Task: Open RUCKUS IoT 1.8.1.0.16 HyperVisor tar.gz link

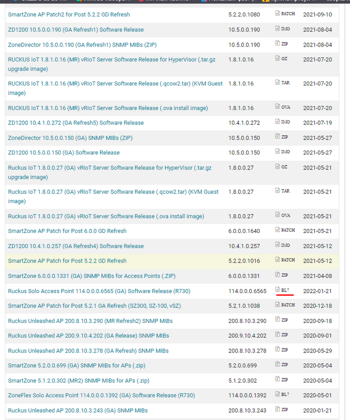Action: click(x=111, y=64)
